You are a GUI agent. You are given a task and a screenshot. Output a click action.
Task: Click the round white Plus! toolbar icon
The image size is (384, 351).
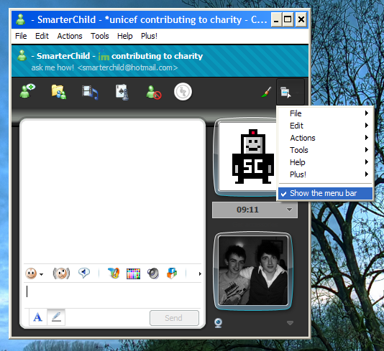(x=183, y=92)
